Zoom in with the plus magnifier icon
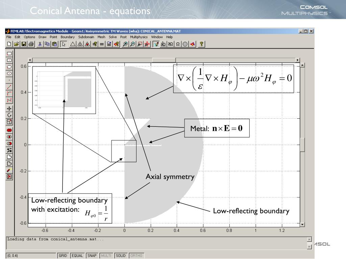This screenshot has height=259, width=346. (x=125, y=44)
